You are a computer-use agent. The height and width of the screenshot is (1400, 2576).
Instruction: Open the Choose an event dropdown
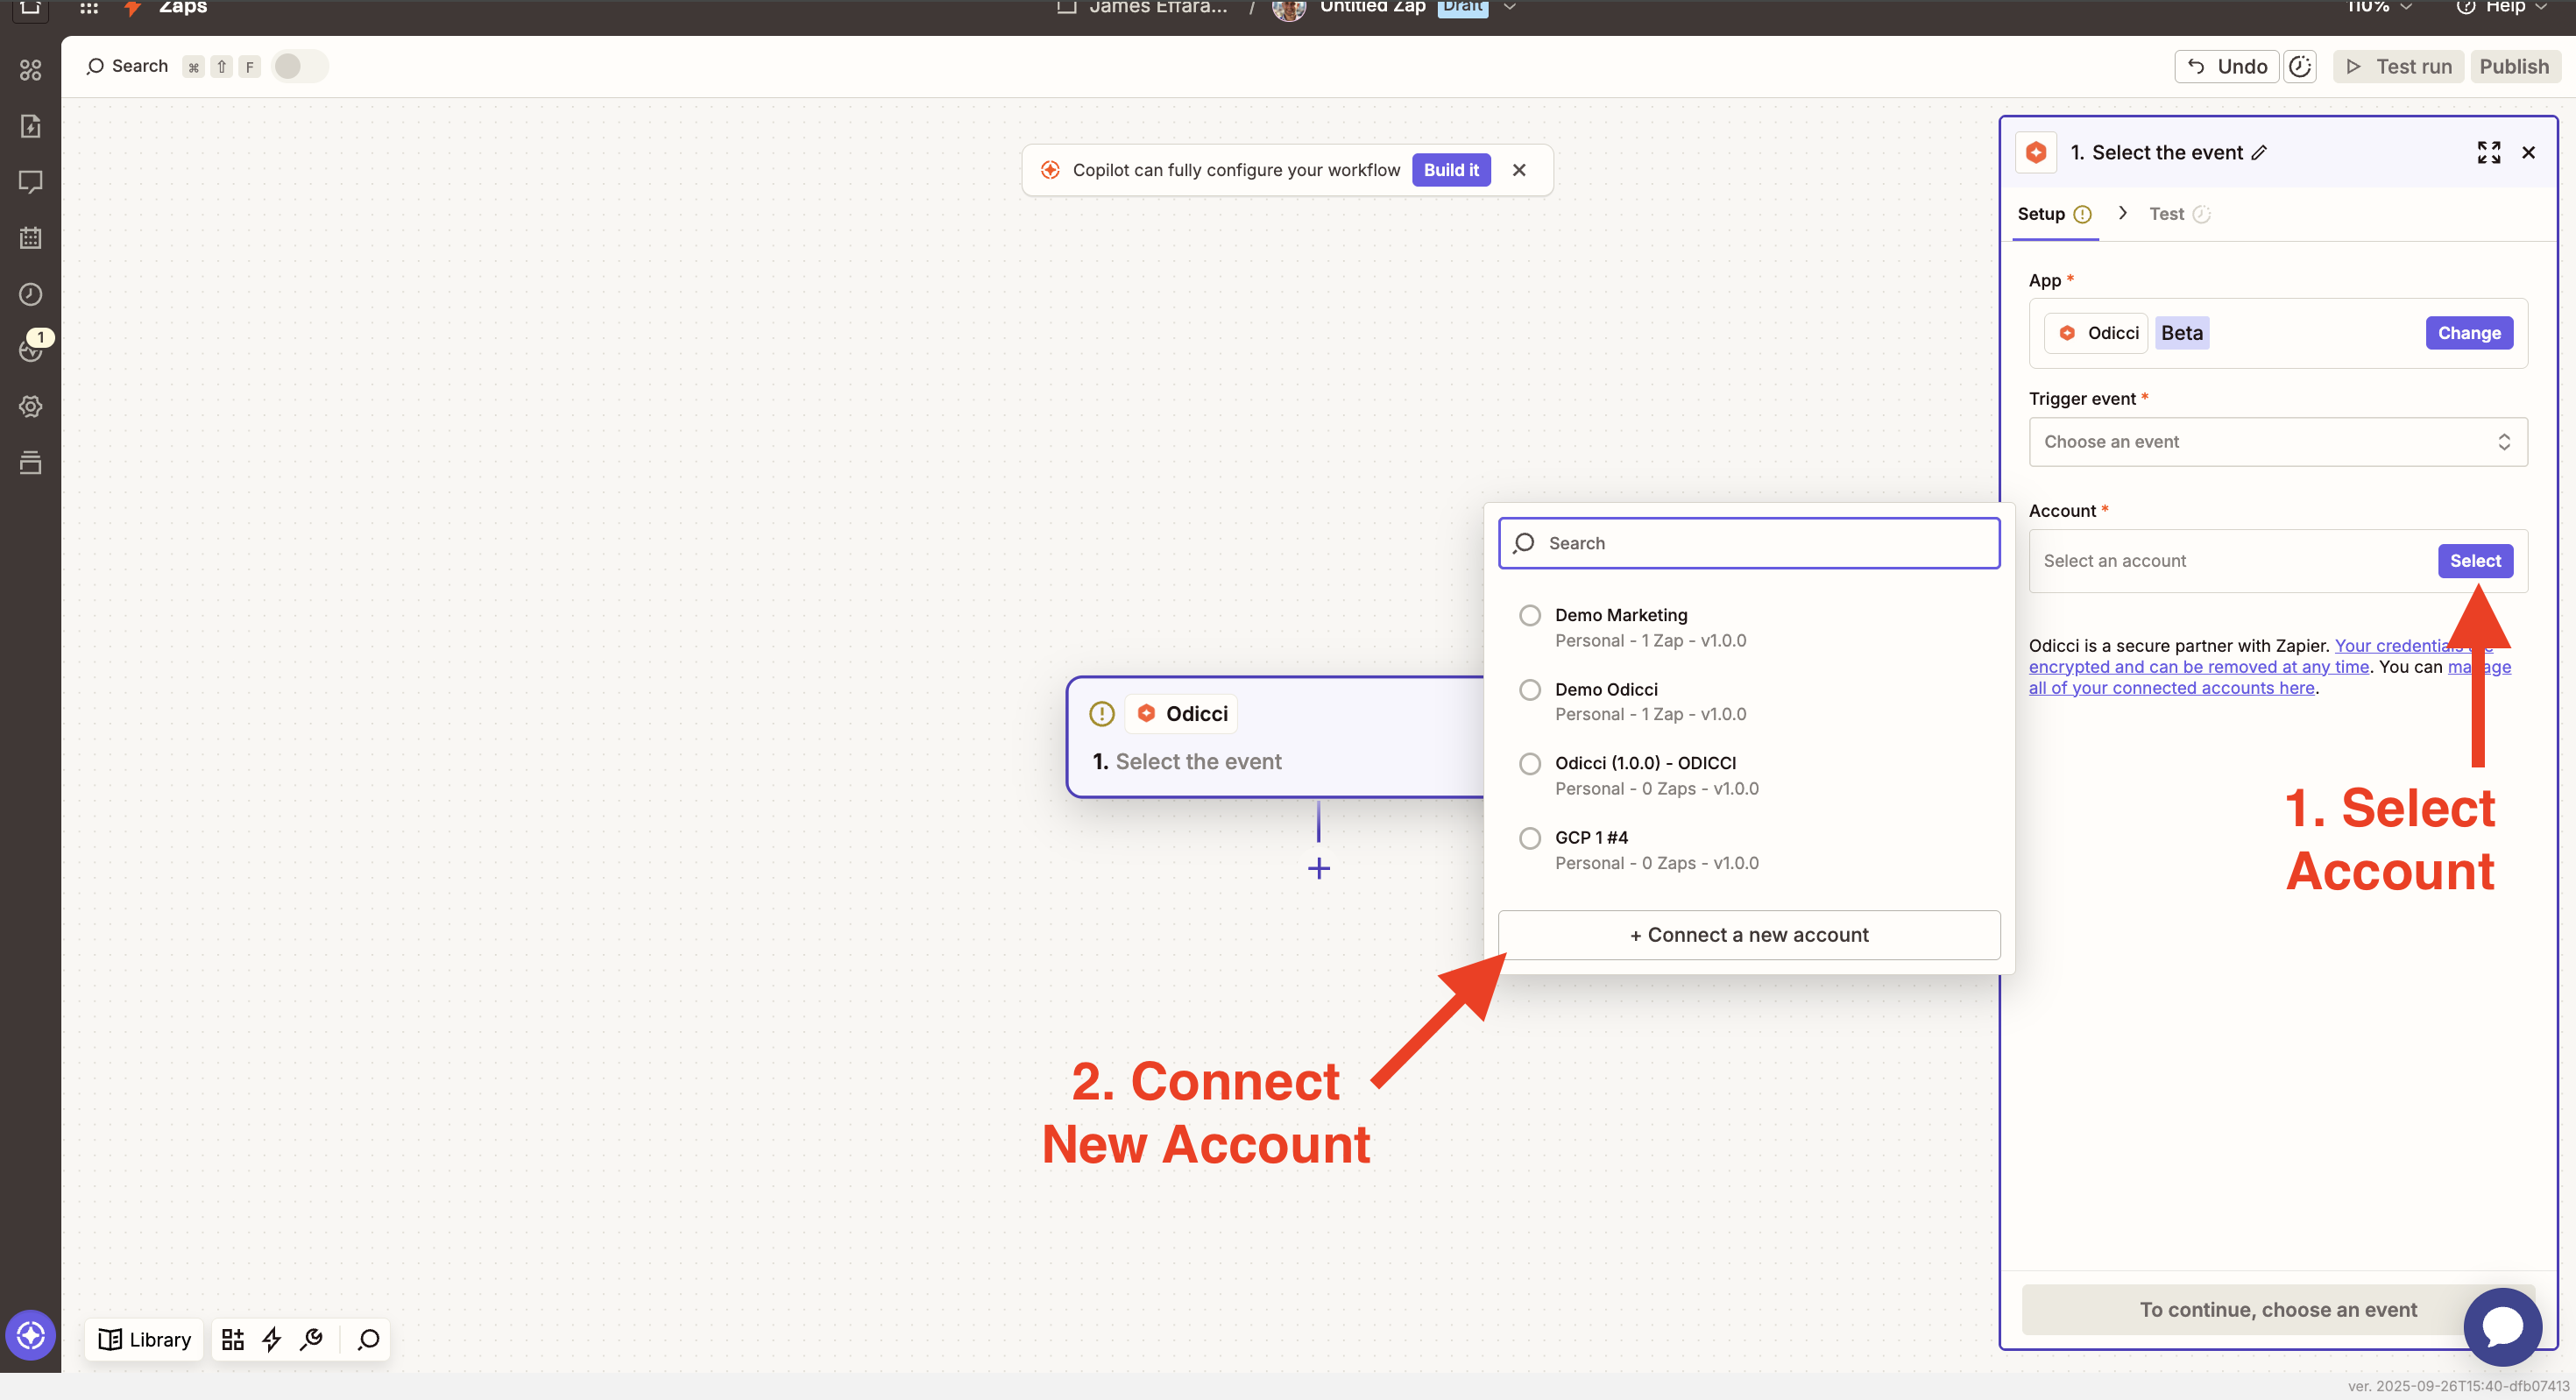pyautogui.click(x=2277, y=442)
